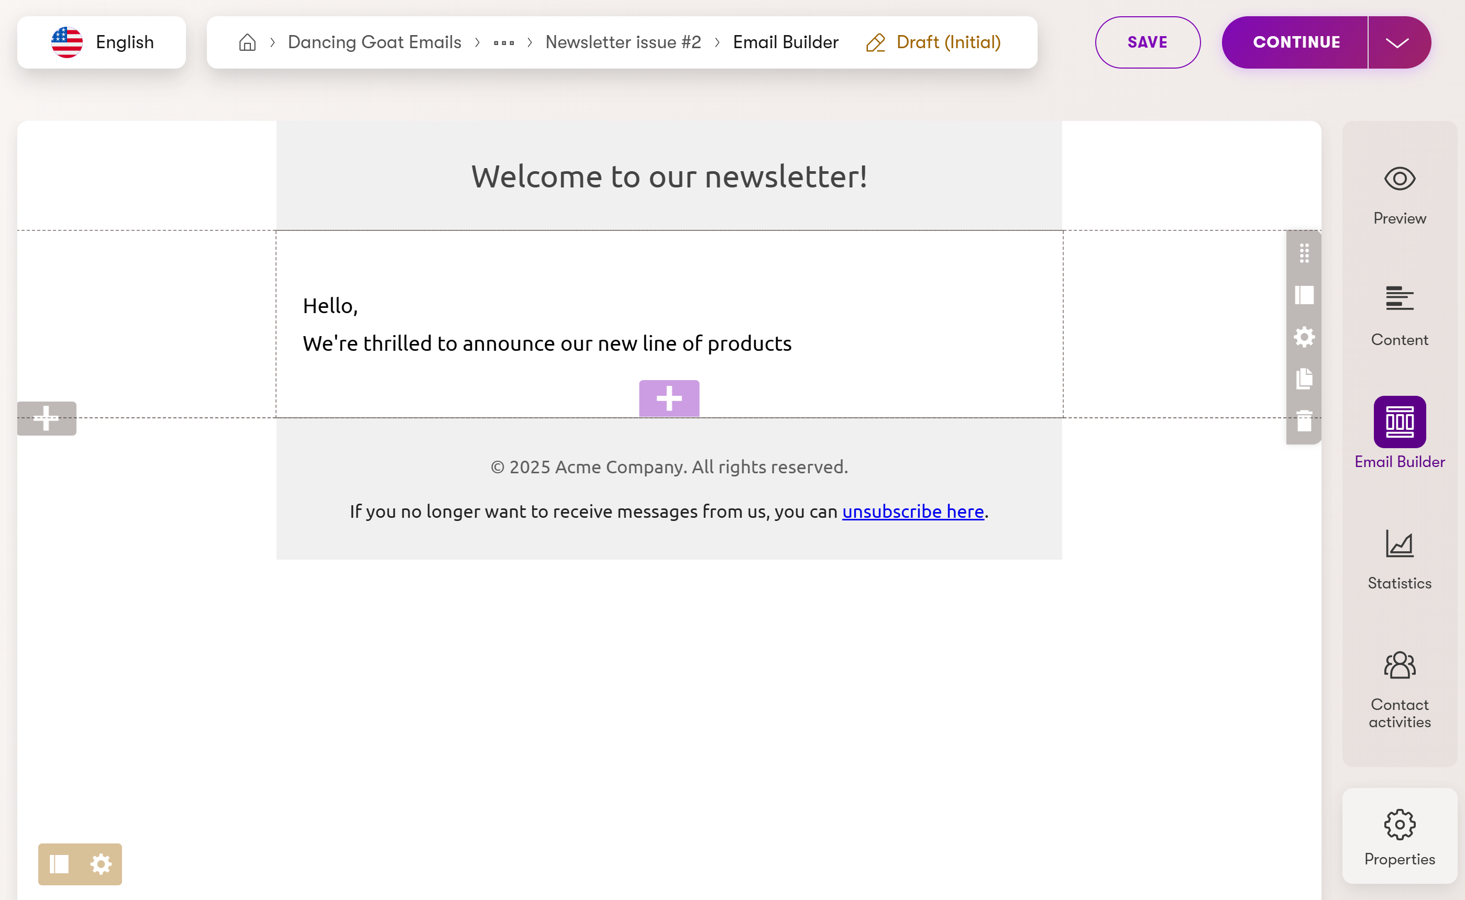Open the English language selector
This screenshot has width=1465, height=900.
(x=101, y=42)
